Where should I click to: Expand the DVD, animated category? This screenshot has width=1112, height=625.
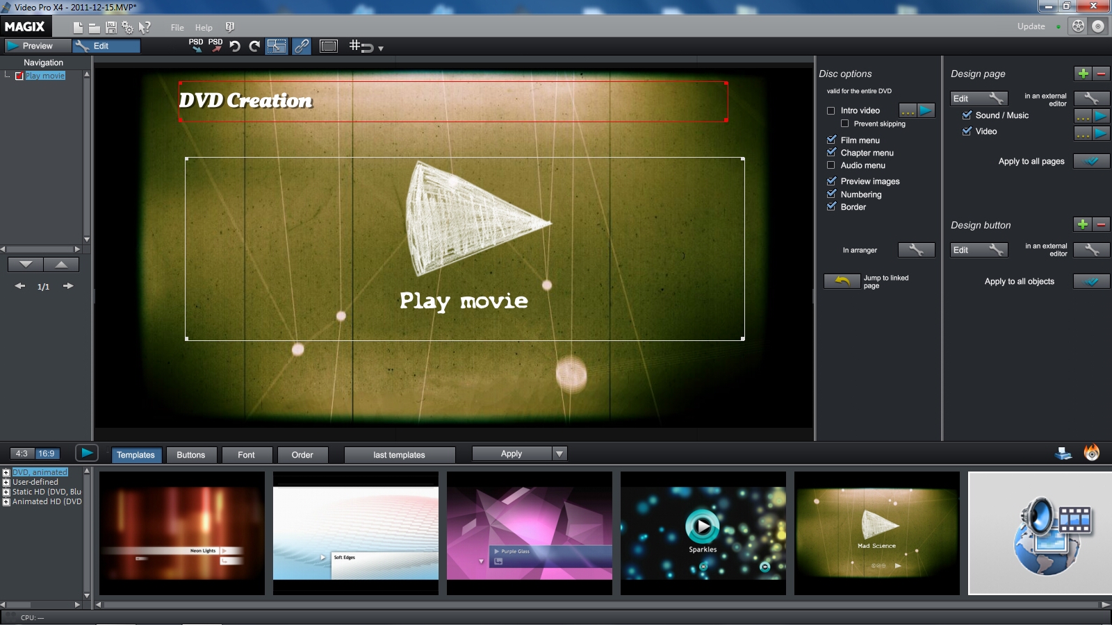click(6, 472)
